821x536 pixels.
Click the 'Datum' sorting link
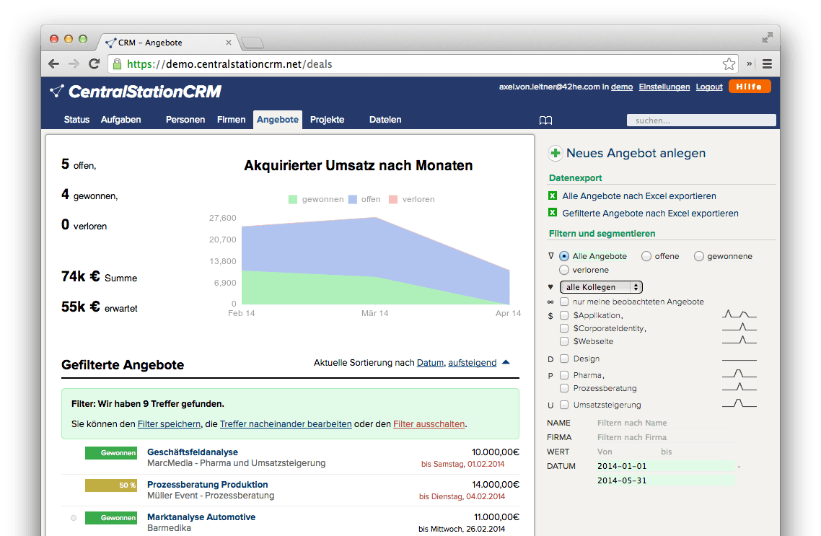coord(430,363)
